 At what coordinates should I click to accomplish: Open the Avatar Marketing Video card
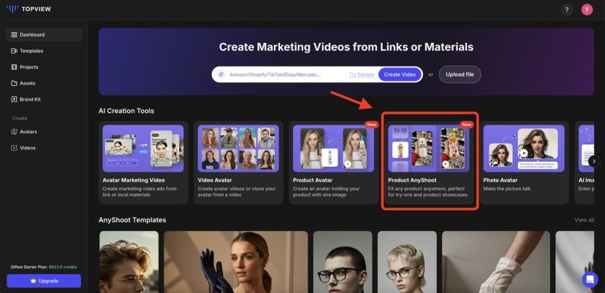click(143, 163)
